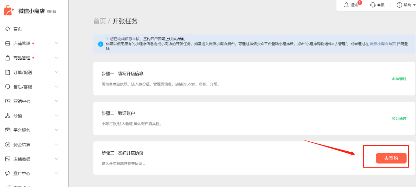Viewport: 416px width, 187px height.
Task: Click the 微信小商店 shopping bag logo
Action: (x=9, y=11)
